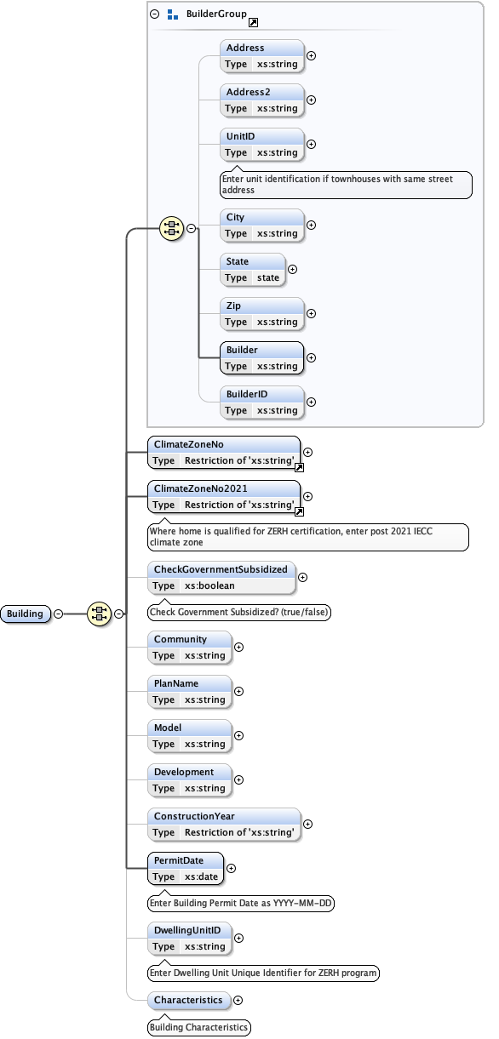This screenshot has height=1039, width=499.
Task: Click the upper sequence compositor icon
Action: tap(171, 228)
